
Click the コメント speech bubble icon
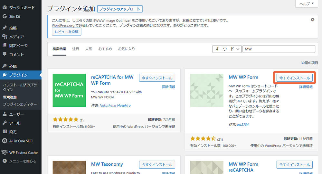(5, 54)
